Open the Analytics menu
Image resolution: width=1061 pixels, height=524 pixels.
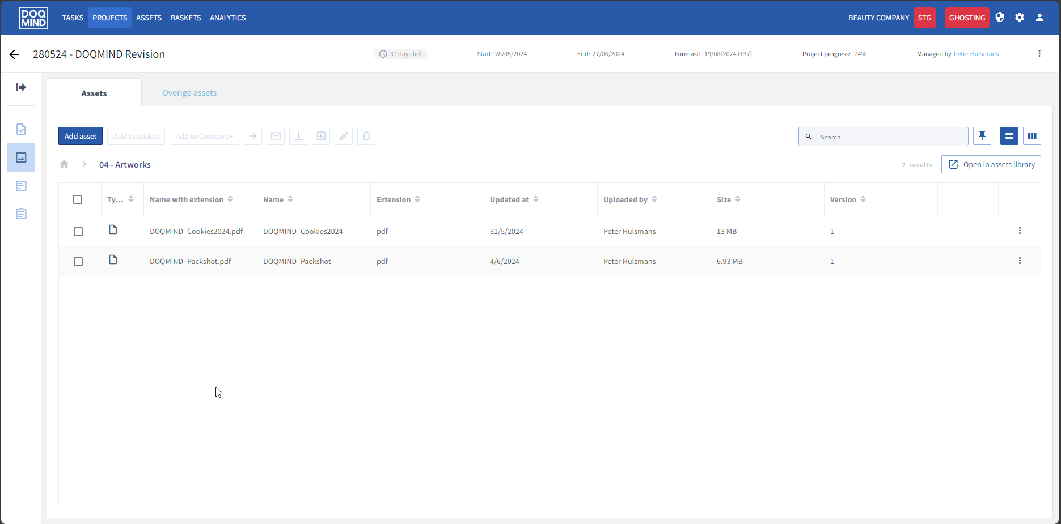click(x=227, y=18)
